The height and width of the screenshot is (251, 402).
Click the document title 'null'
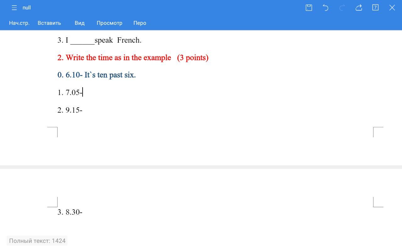pos(27,8)
